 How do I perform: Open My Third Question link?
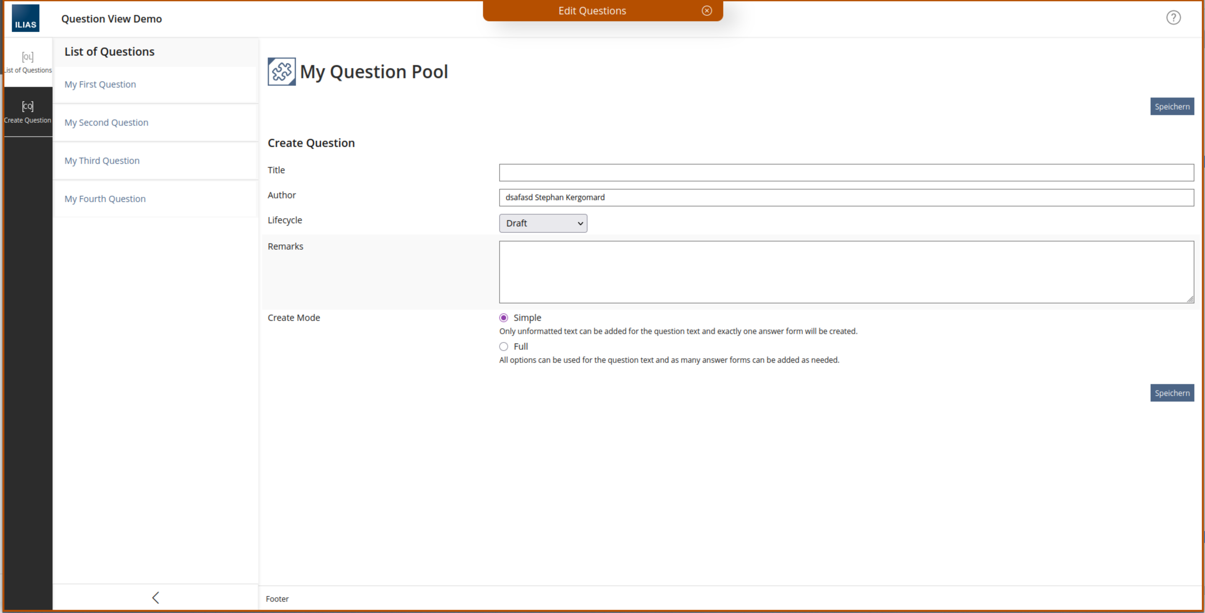tap(102, 161)
